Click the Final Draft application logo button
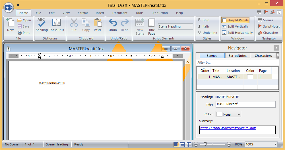285x150 pixels. click(9, 7)
